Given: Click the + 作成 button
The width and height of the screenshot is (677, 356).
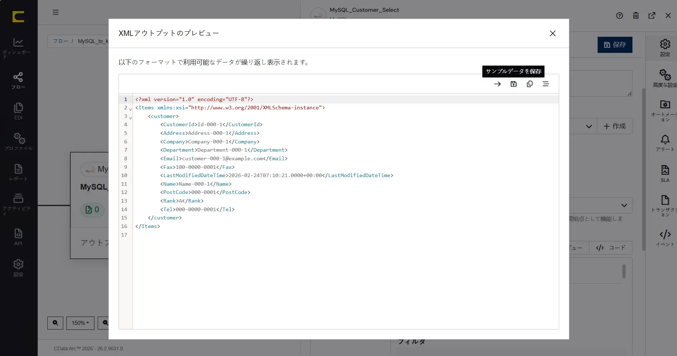Looking at the screenshot, I should (615, 126).
